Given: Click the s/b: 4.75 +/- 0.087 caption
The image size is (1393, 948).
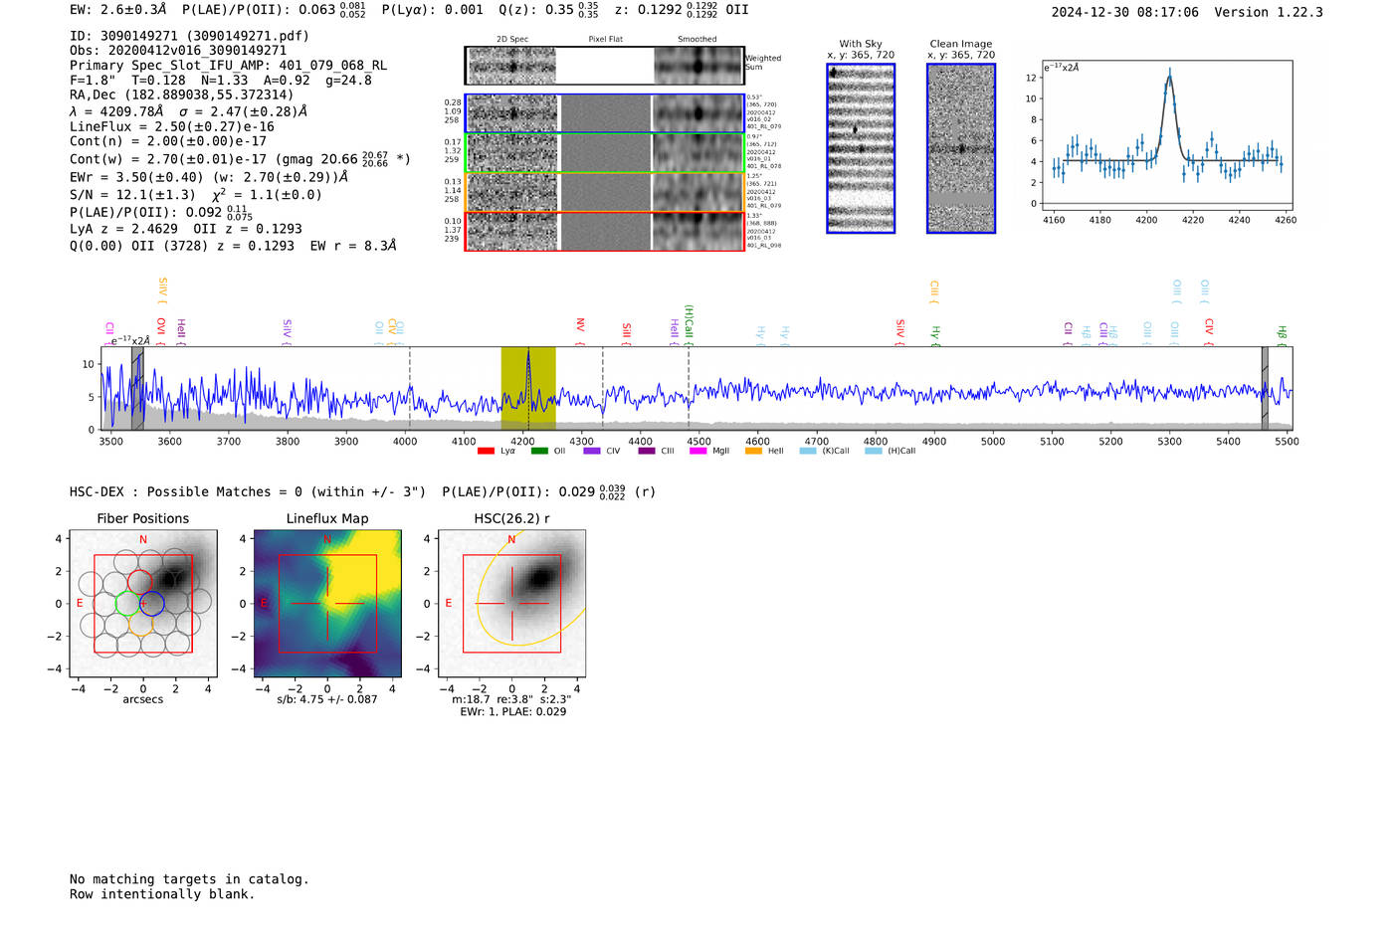Looking at the screenshot, I should [x=327, y=699].
